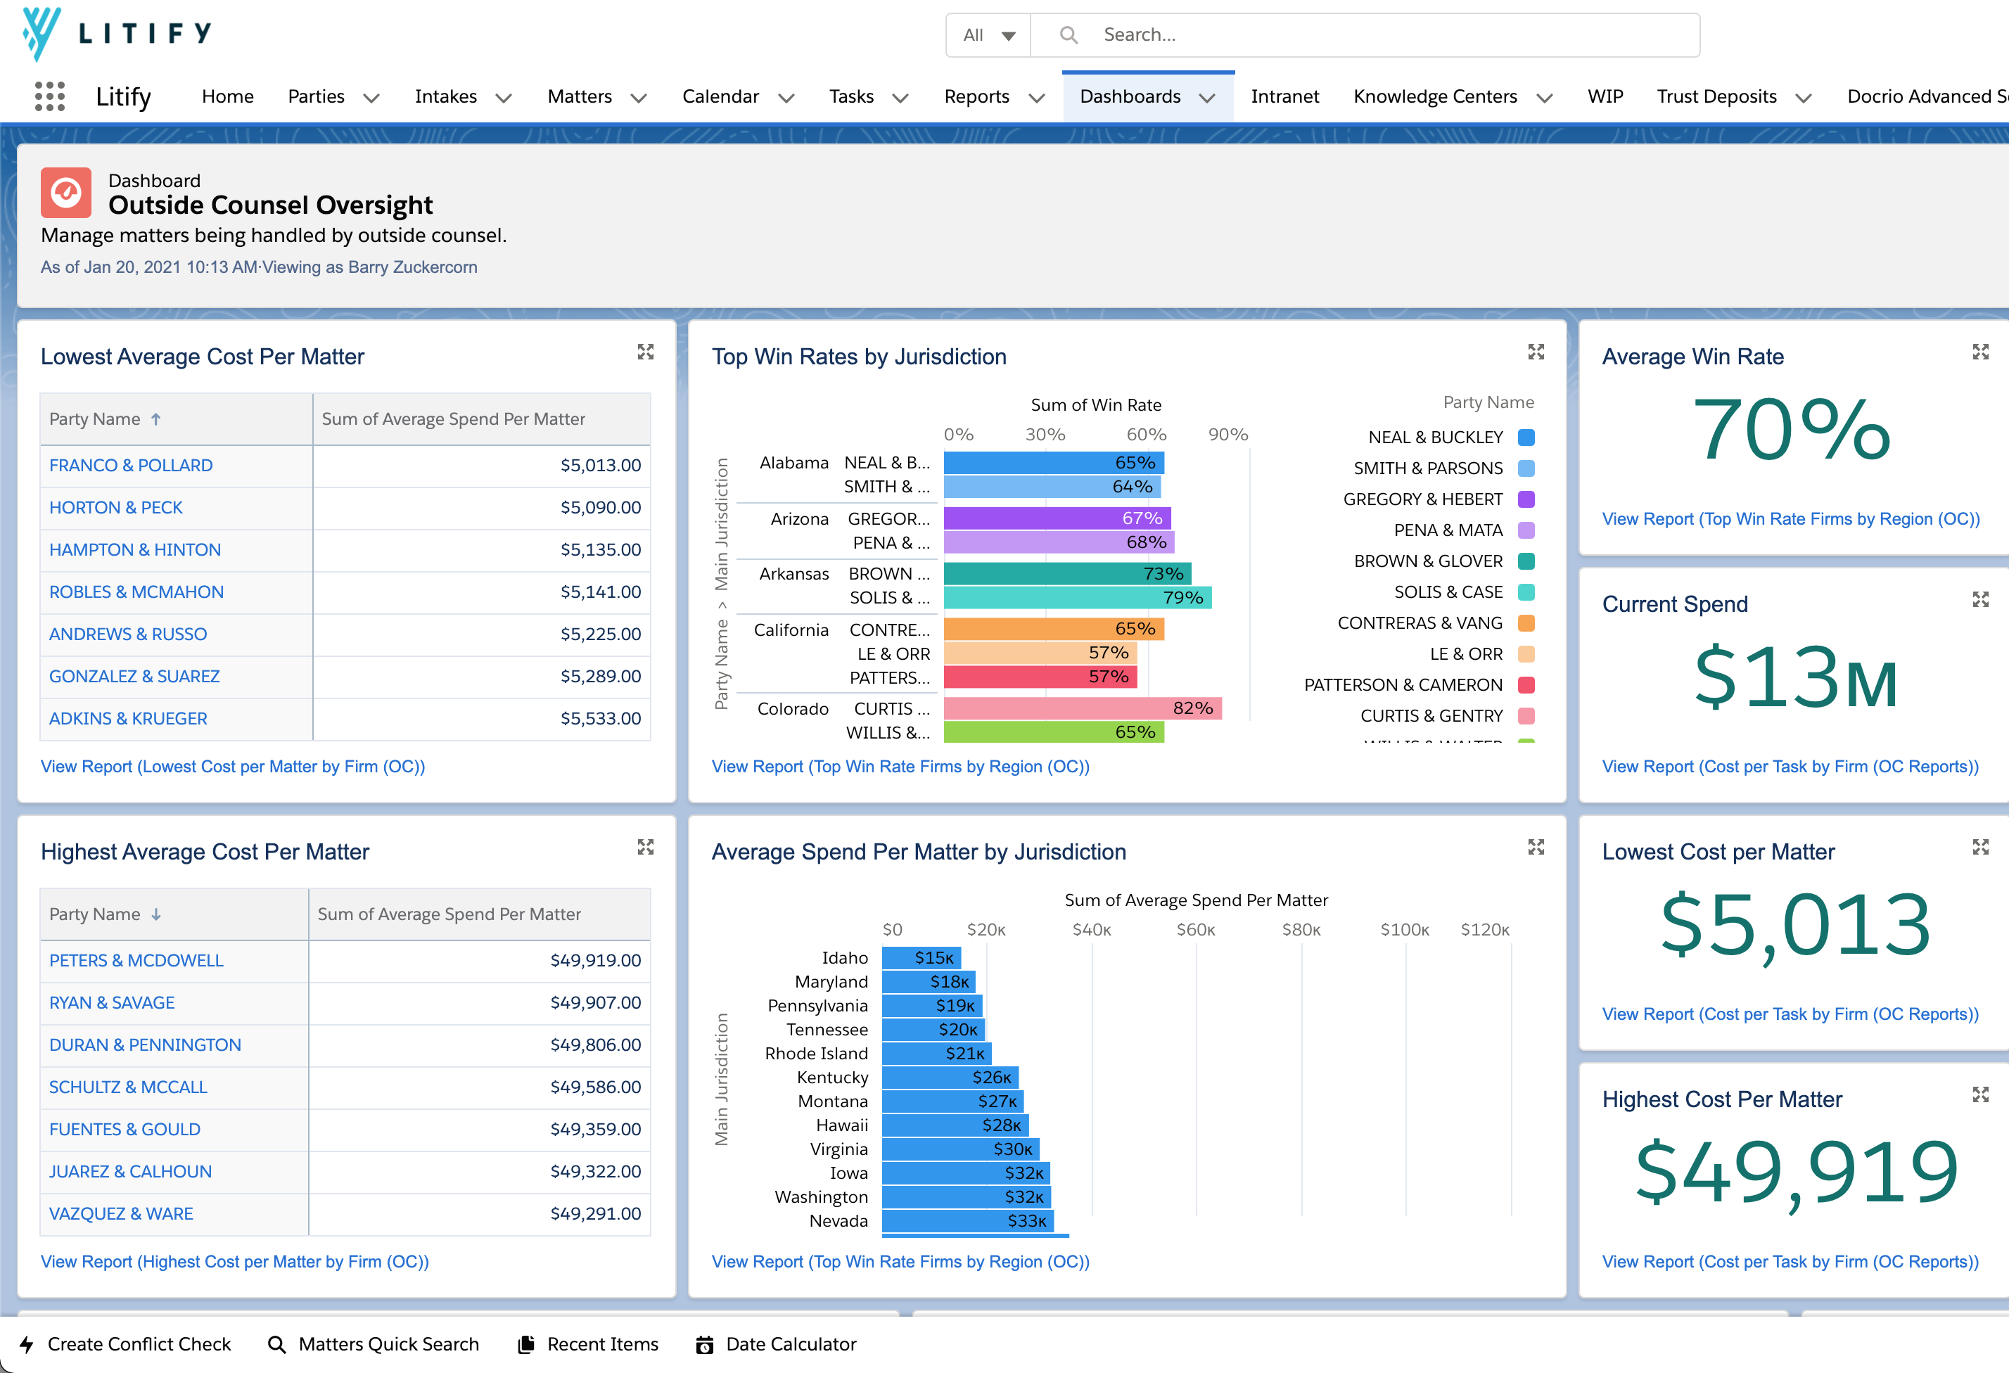Image resolution: width=2009 pixels, height=1373 pixels.
Task: Click the Matters Quick Search magnifier icon
Action: 276,1344
